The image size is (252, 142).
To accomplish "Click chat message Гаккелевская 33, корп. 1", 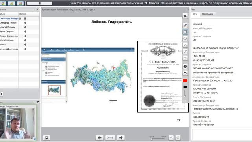I will 213,80.
